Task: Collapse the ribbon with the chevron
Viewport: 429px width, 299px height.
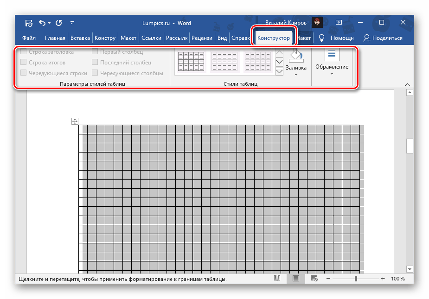Action: pyautogui.click(x=407, y=84)
